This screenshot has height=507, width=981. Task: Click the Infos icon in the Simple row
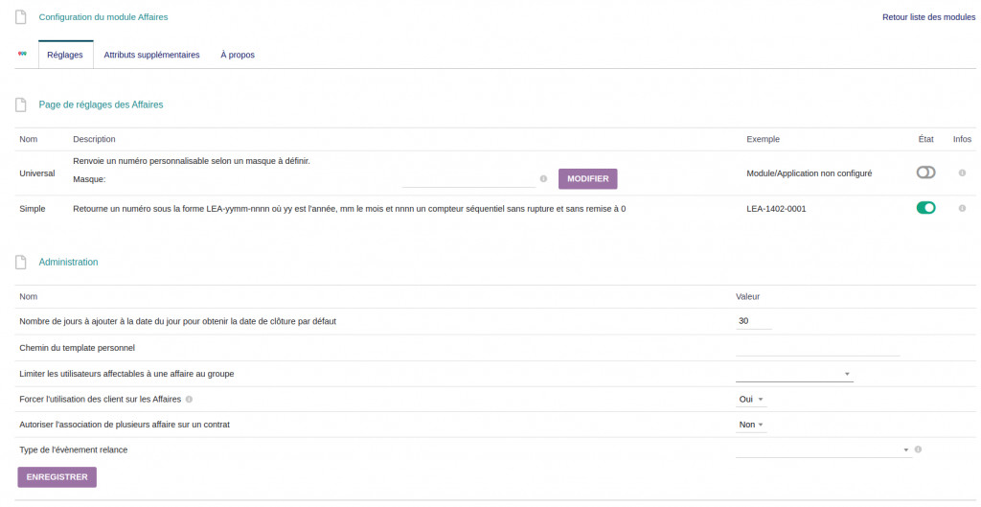[962, 208]
